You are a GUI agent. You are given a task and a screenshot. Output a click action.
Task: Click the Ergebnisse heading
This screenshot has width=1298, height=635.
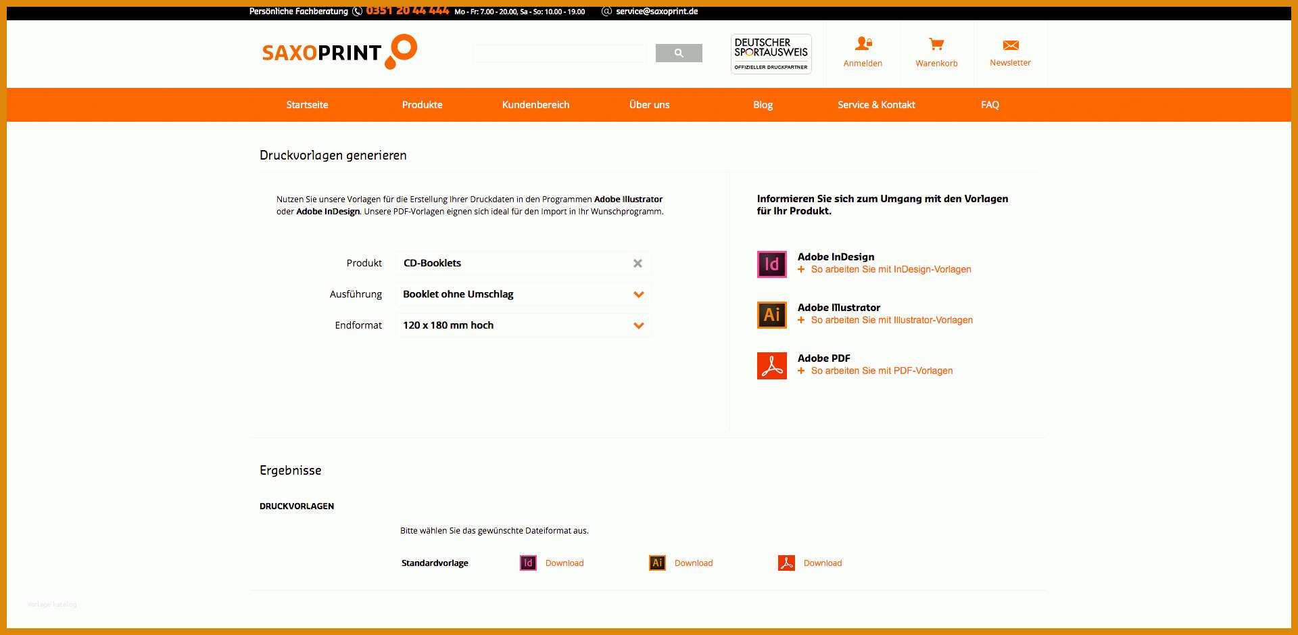[290, 471]
